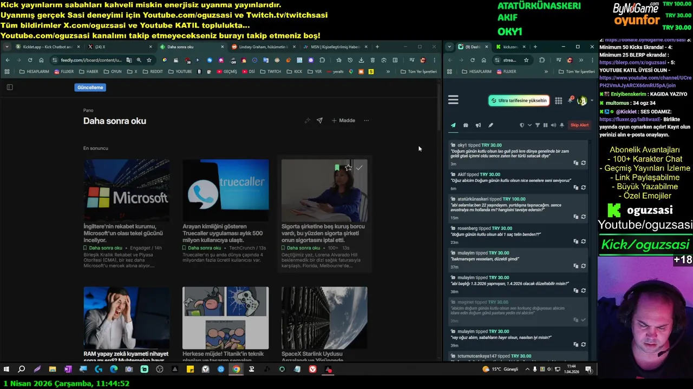The image size is (693, 389).
Task: Reload the Feedly page
Action: (x=30, y=60)
